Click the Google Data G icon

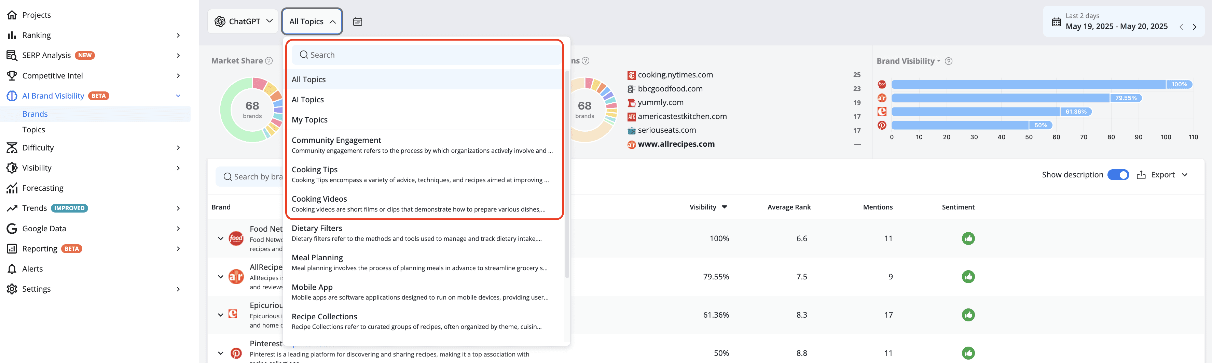pos(12,229)
